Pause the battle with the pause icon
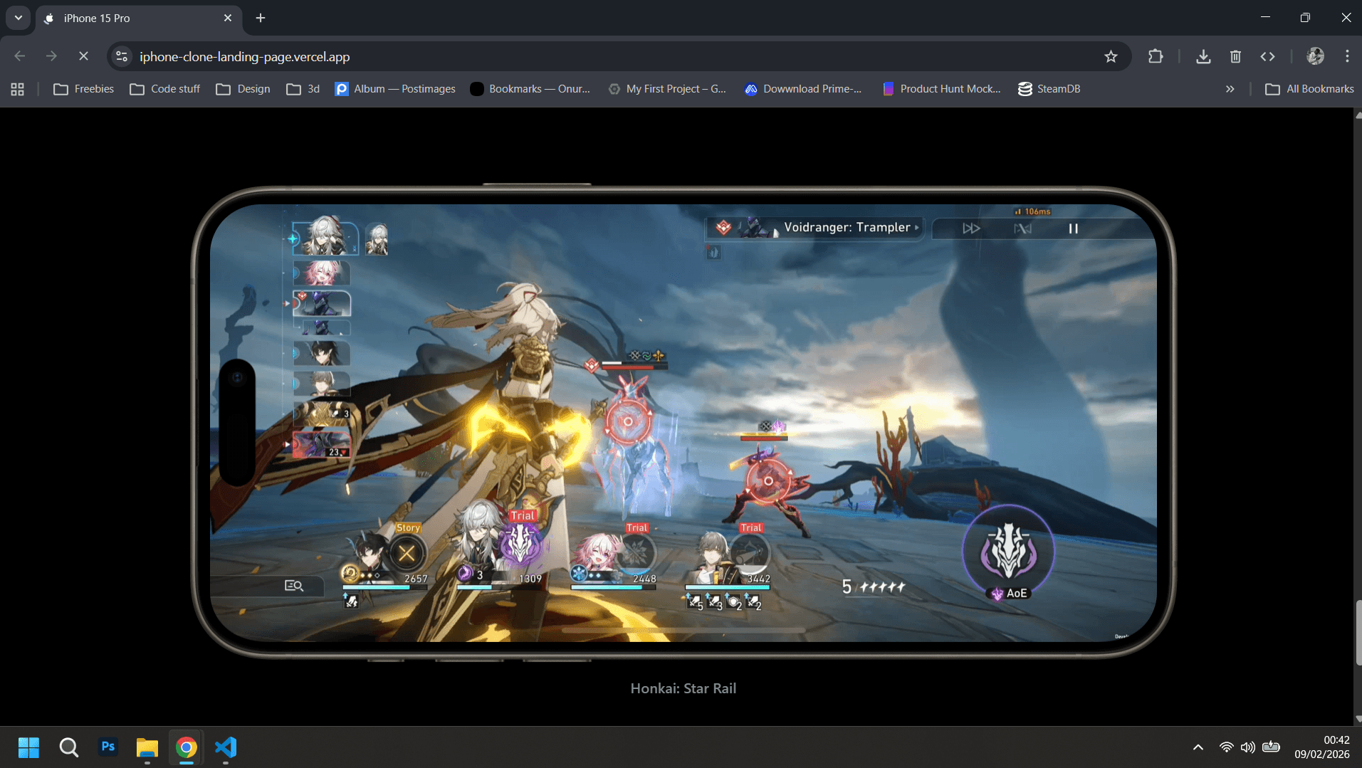The width and height of the screenshot is (1362, 768). (x=1072, y=228)
